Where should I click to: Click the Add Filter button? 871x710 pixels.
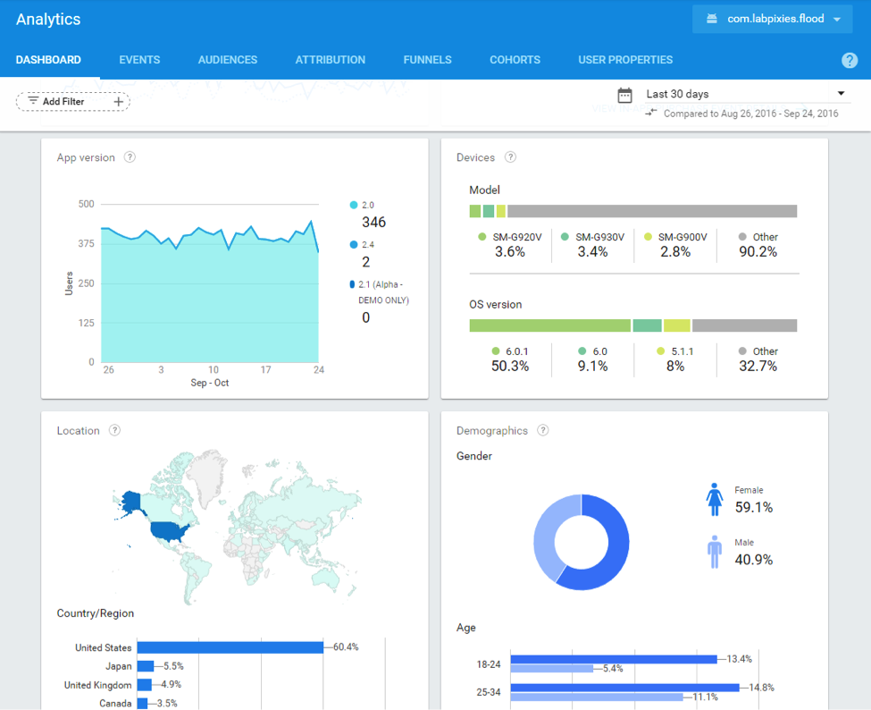[72, 101]
